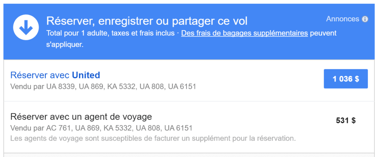Viewport: 377px width, 157px height.
Task: Open the supplementary baggage fees link
Action: pos(244,33)
